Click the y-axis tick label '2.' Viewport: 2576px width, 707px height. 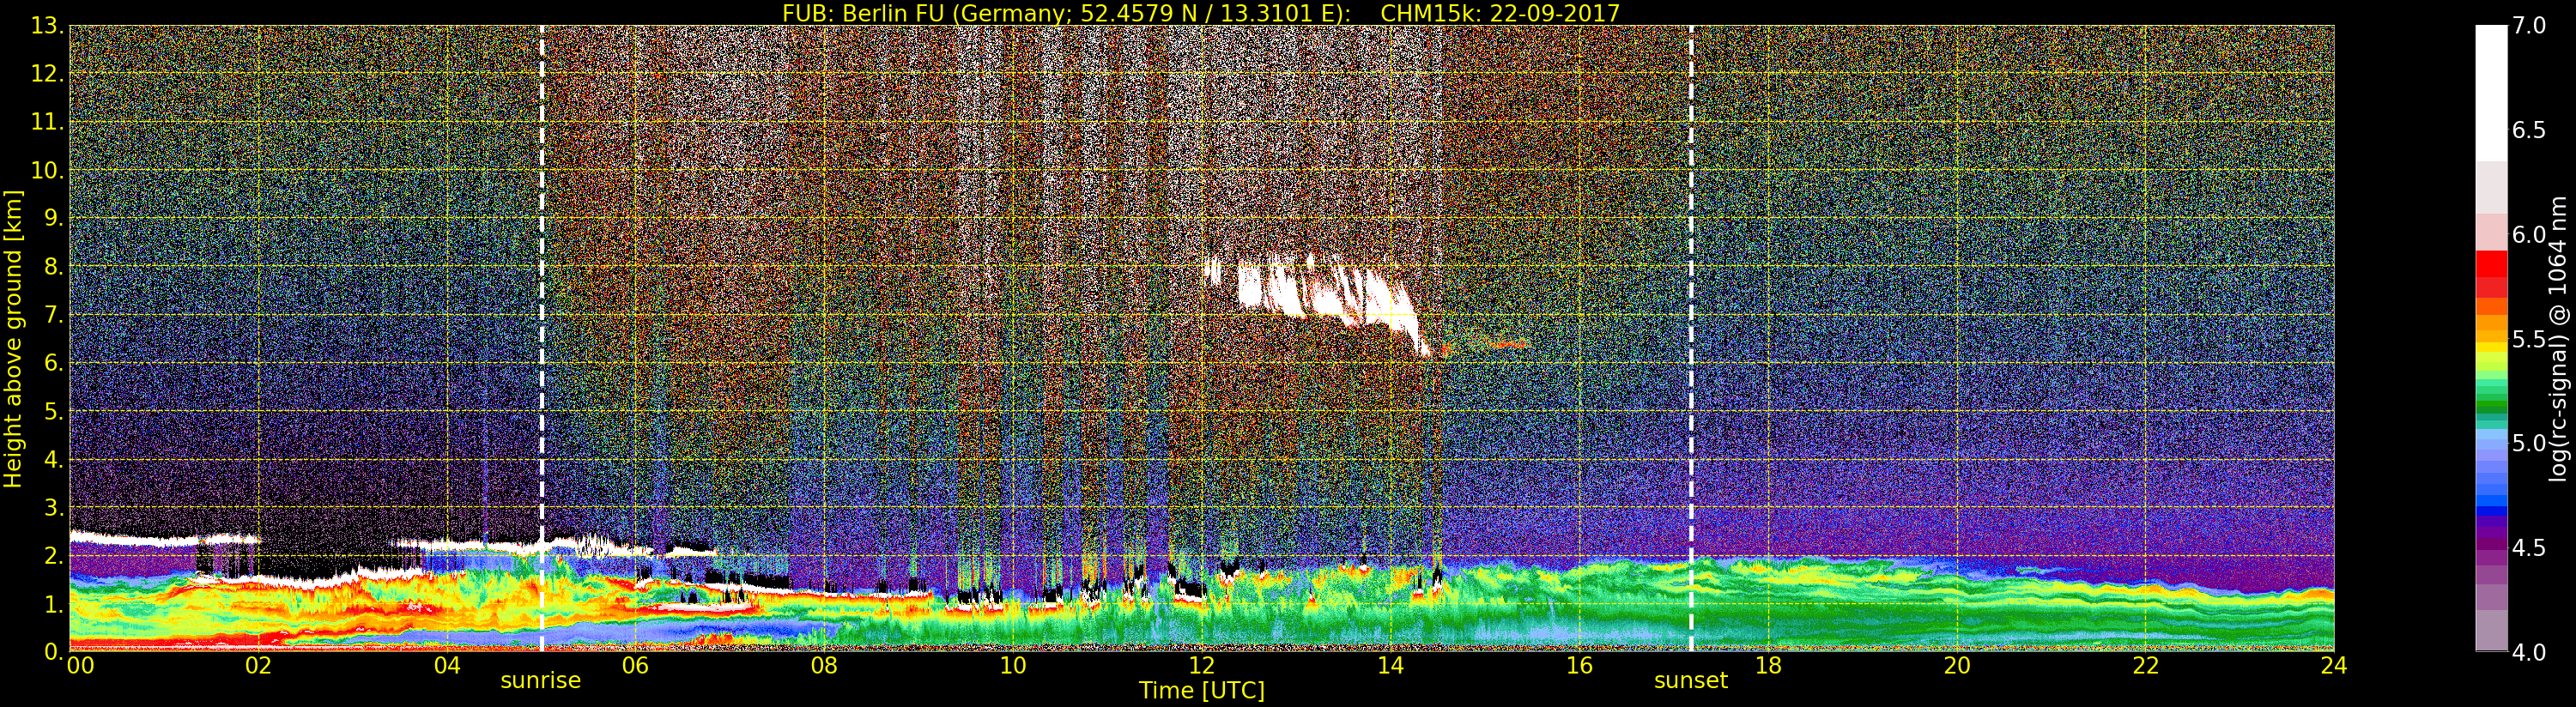point(53,555)
